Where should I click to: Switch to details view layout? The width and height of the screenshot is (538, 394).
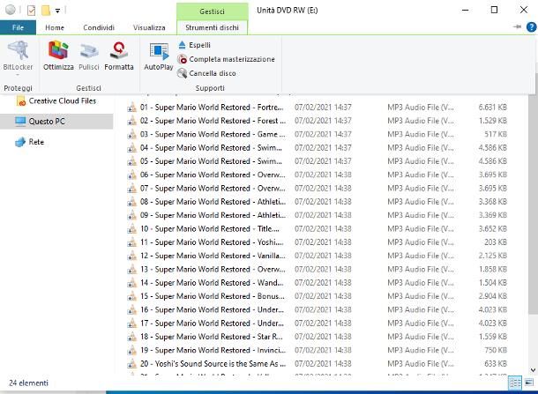(x=515, y=383)
